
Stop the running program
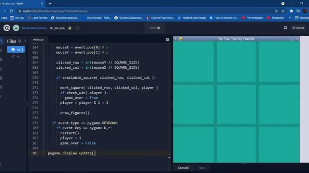point(154,28)
